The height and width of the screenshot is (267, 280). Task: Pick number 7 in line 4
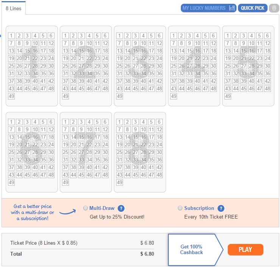pyautogui.click(x=174, y=43)
